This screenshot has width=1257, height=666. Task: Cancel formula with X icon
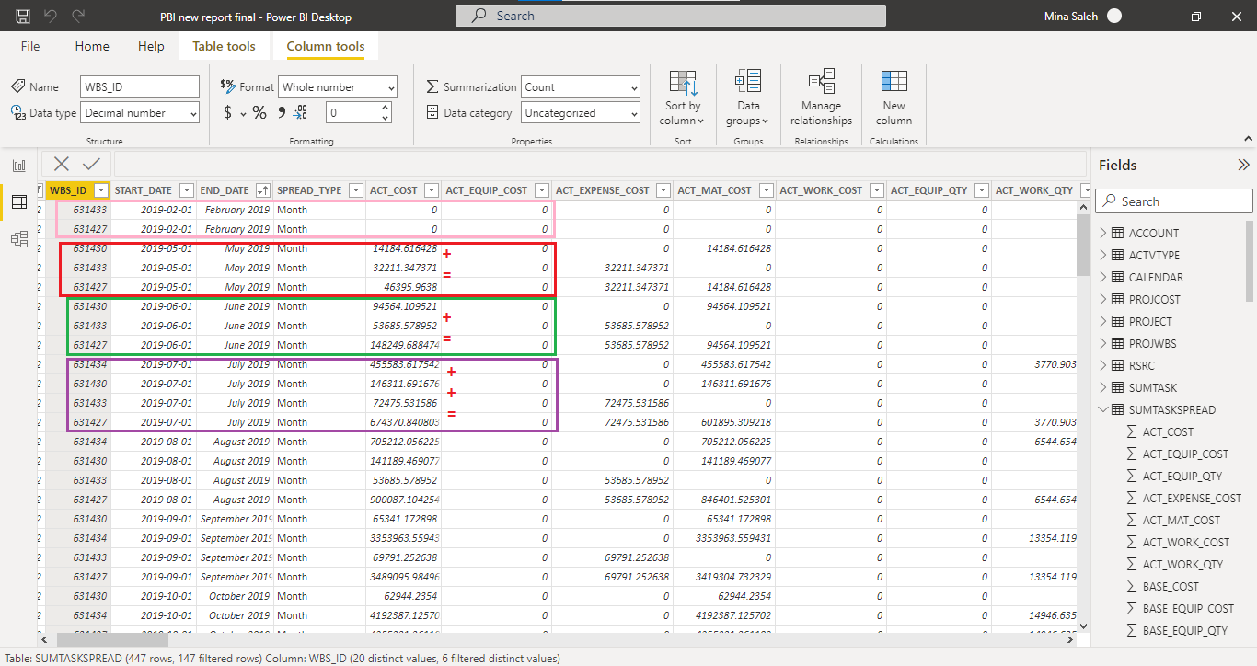62,164
